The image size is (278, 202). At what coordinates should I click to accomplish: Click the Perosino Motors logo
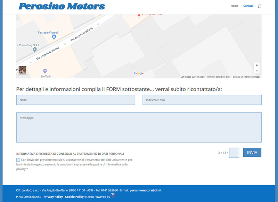click(x=62, y=6)
